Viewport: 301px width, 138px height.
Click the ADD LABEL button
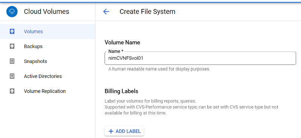point(124,131)
